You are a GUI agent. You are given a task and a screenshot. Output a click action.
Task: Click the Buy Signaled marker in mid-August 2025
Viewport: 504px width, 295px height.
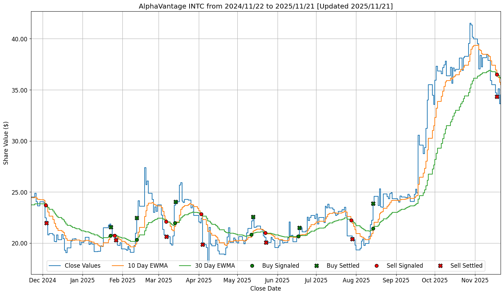(373, 228)
